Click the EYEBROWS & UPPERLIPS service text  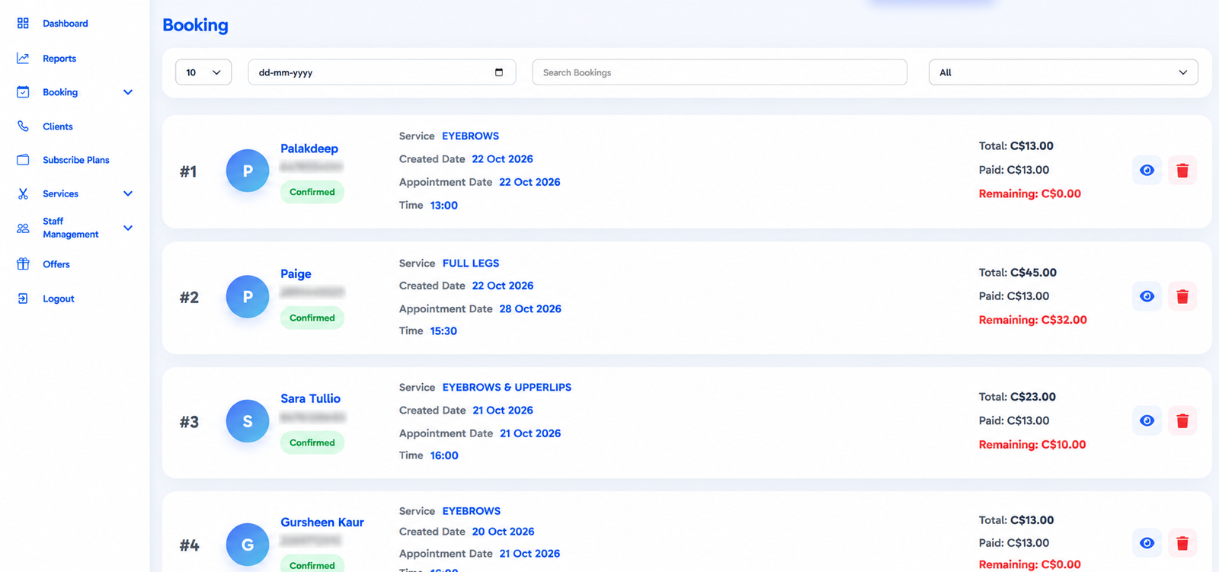tap(507, 388)
